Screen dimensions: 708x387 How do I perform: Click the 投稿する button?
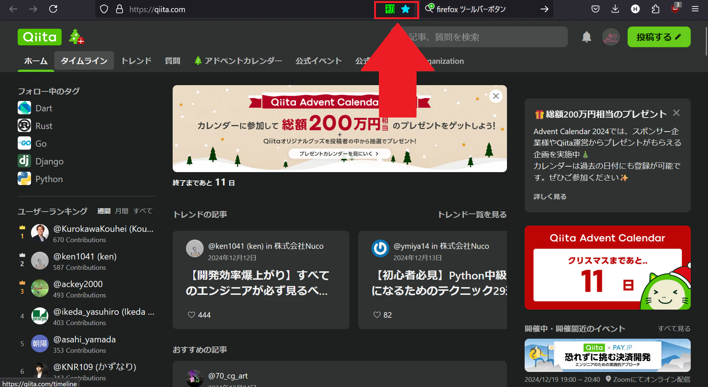pos(659,37)
